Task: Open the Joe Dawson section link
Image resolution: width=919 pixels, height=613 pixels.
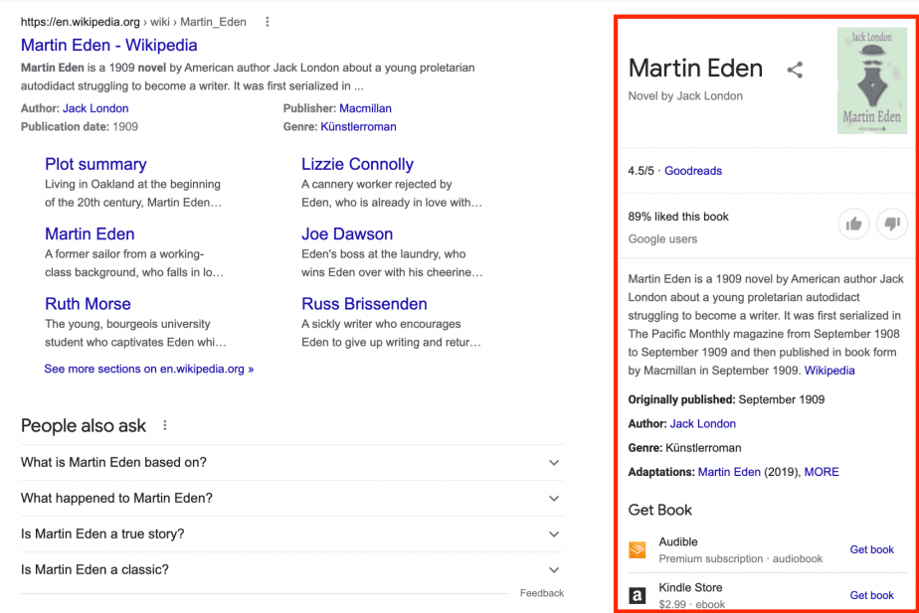Action: (347, 233)
